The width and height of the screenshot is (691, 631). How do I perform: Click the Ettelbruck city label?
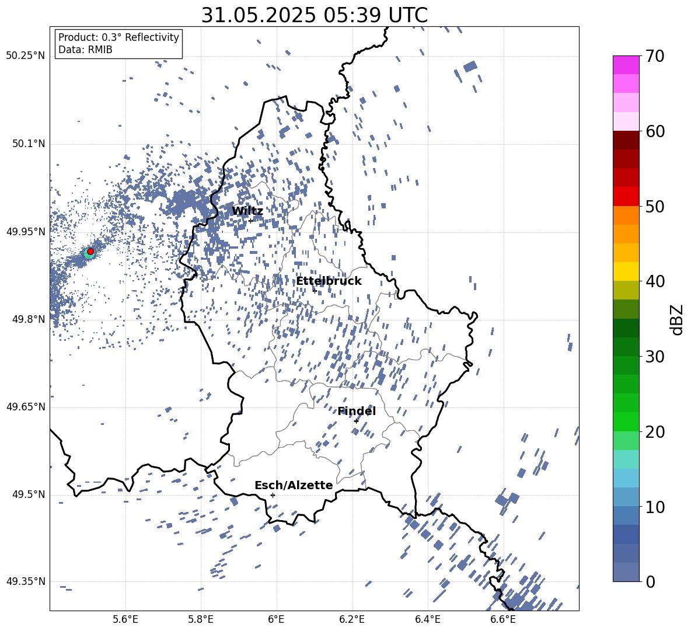[329, 281]
